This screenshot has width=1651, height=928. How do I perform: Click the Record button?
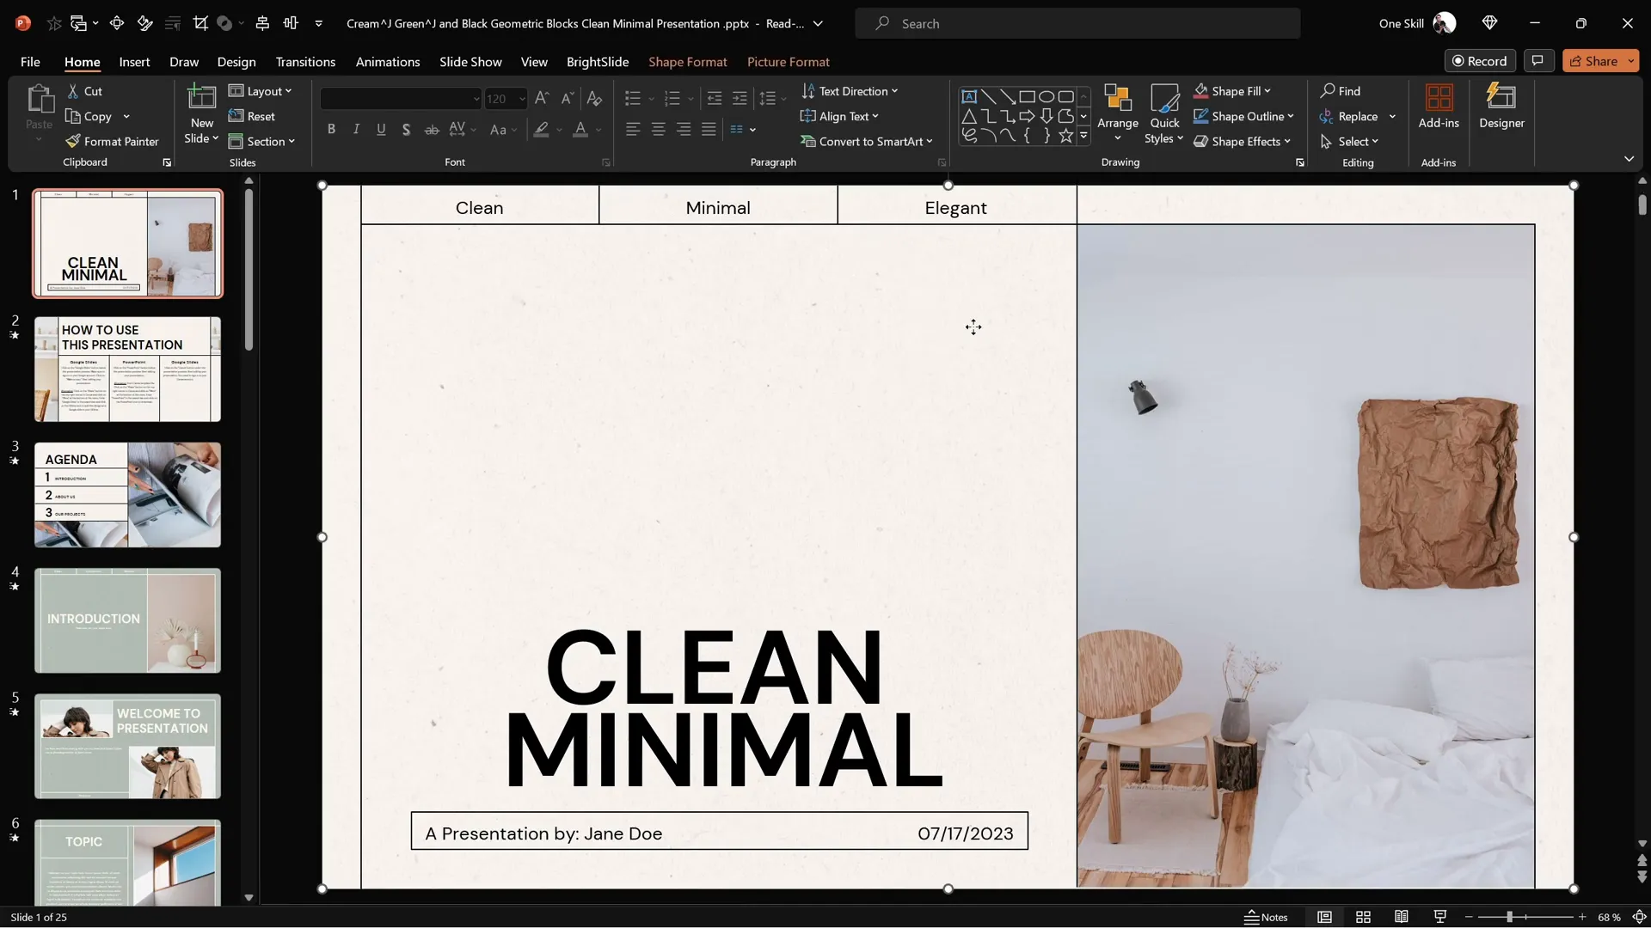tap(1480, 61)
